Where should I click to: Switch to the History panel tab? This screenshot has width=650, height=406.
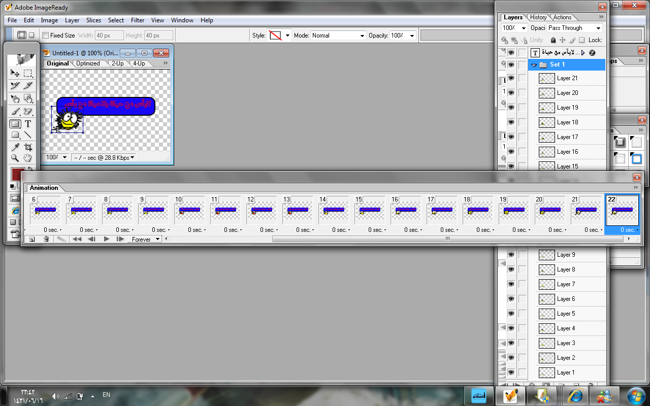[538, 17]
